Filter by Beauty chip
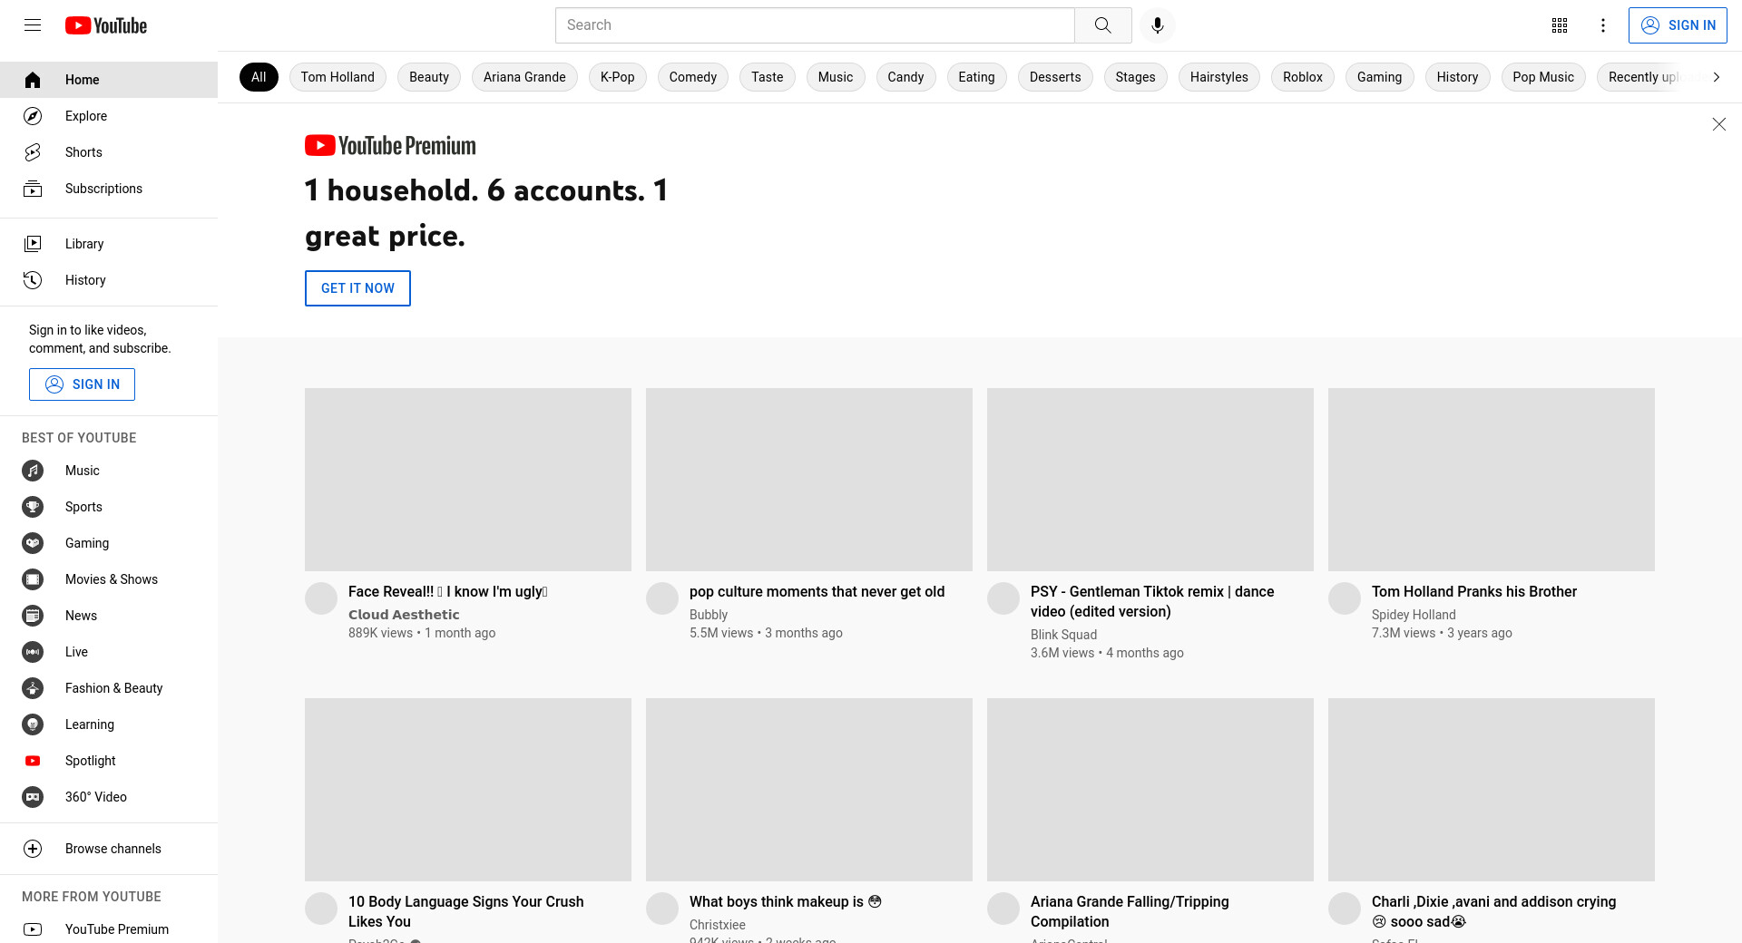This screenshot has width=1742, height=943. pos(429,77)
